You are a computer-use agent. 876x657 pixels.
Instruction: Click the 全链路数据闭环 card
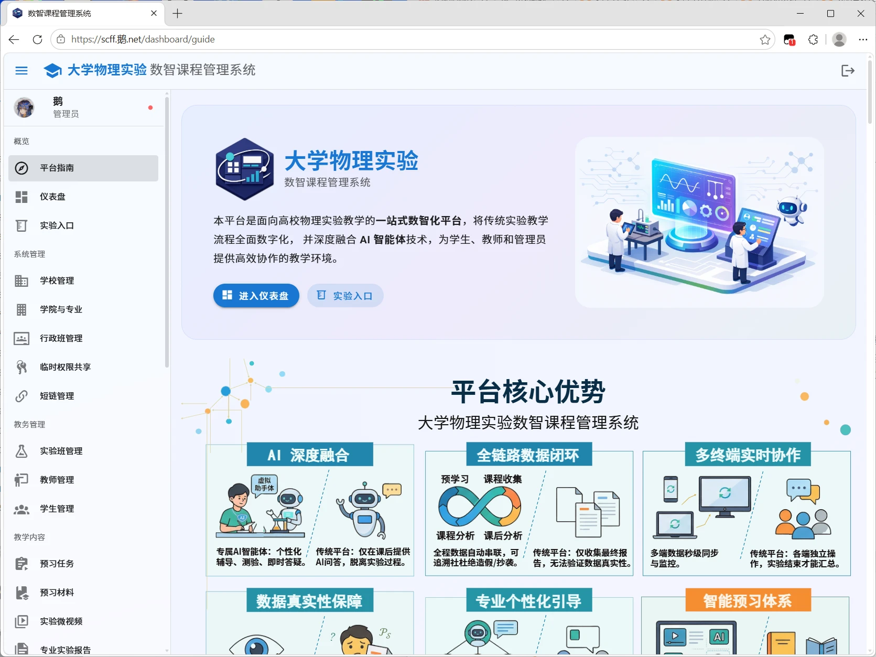tap(529, 510)
